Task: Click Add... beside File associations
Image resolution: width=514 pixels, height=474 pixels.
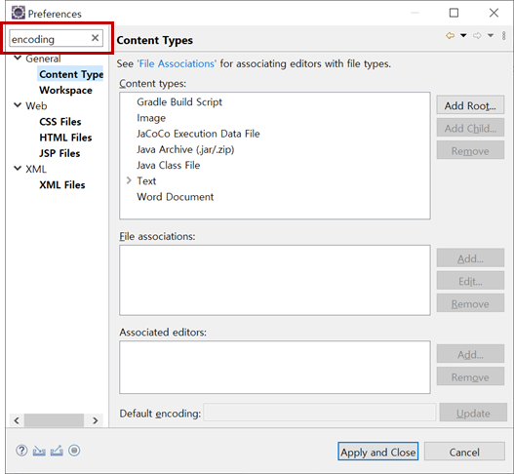Action: pyautogui.click(x=470, y=258)
